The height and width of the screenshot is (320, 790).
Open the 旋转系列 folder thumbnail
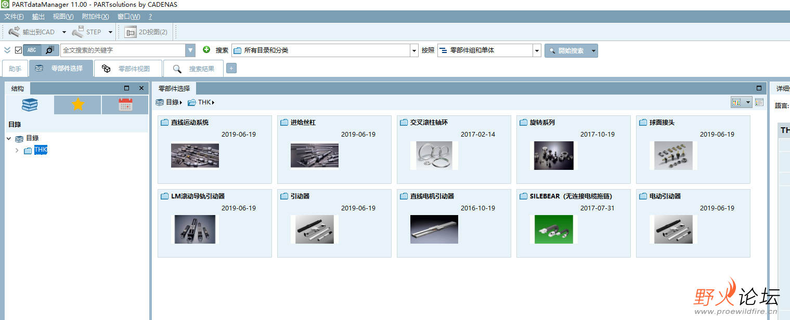[554, 155]
